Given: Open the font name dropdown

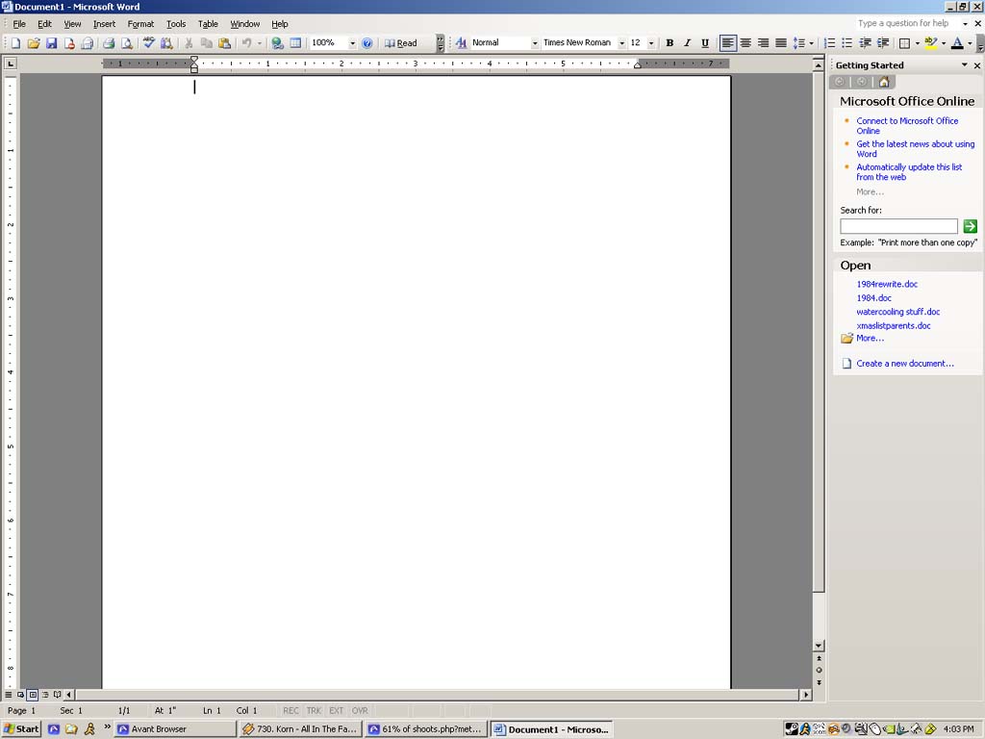Looking at the screenshot, I should tap(621, 42).
